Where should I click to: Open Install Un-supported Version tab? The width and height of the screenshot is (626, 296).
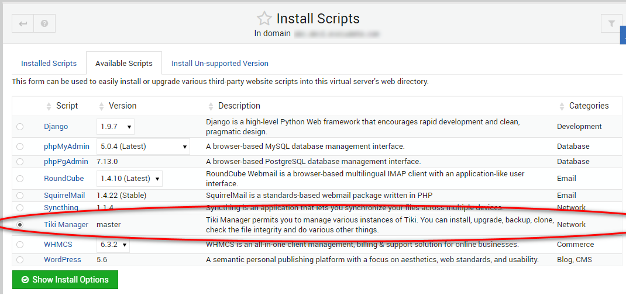point(219,63)
